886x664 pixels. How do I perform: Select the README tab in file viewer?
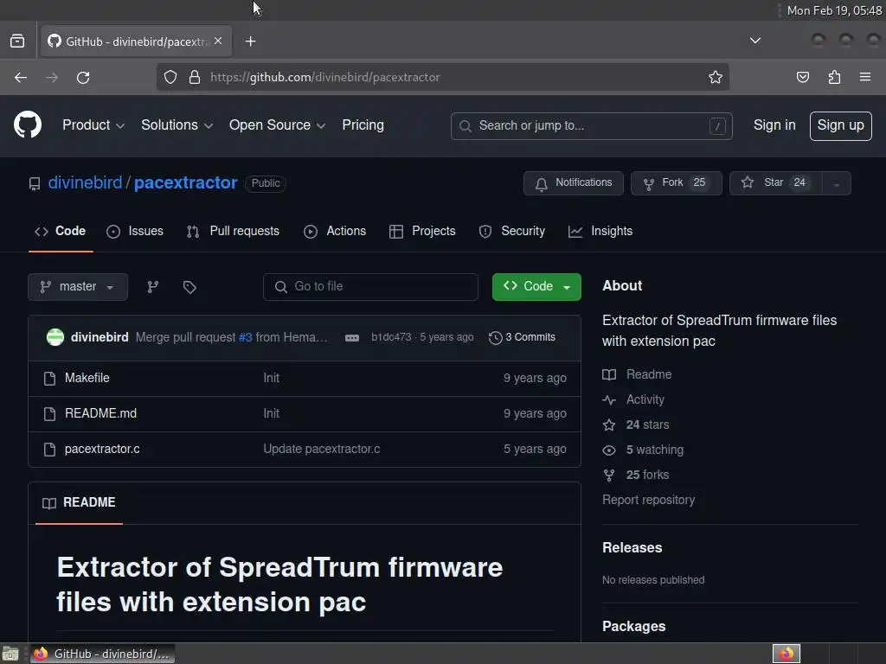click(79, 502)
